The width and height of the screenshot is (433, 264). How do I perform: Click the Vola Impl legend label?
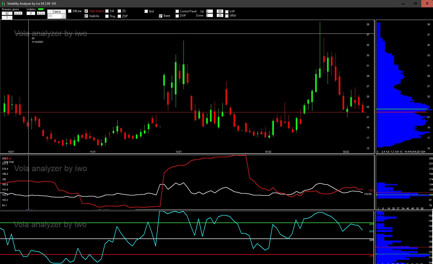tap(9, 162)
